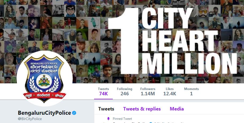
Task: Click the Pinned Tweet label
Action: [x=122, y=119]
